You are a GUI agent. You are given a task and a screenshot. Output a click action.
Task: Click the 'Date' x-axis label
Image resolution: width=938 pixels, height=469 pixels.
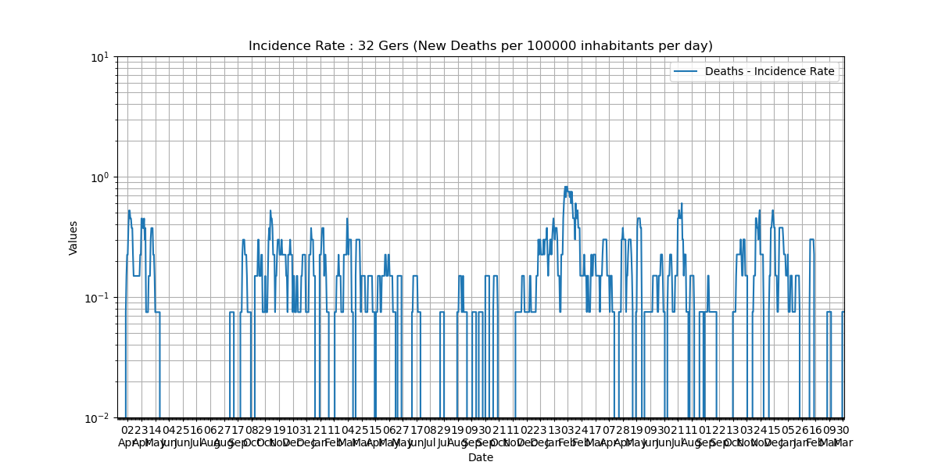[x=481, y=458]
